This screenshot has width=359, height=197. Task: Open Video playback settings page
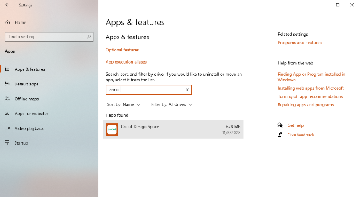coord(29,128)
